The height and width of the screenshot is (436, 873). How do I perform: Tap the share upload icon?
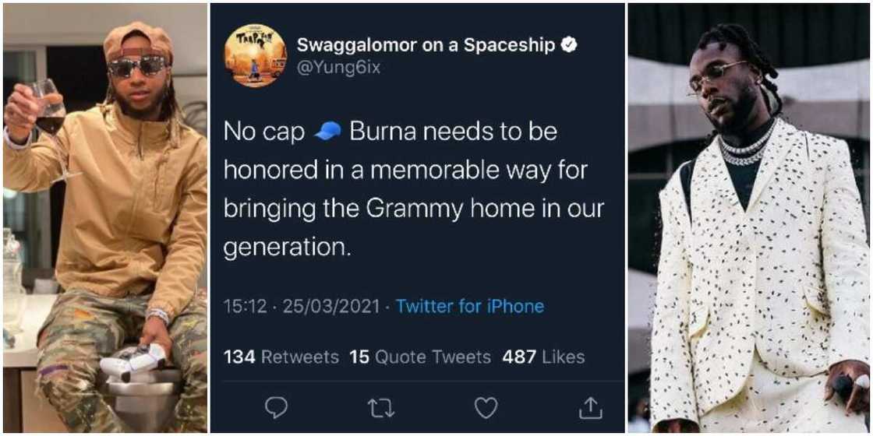tap(590, 406)
